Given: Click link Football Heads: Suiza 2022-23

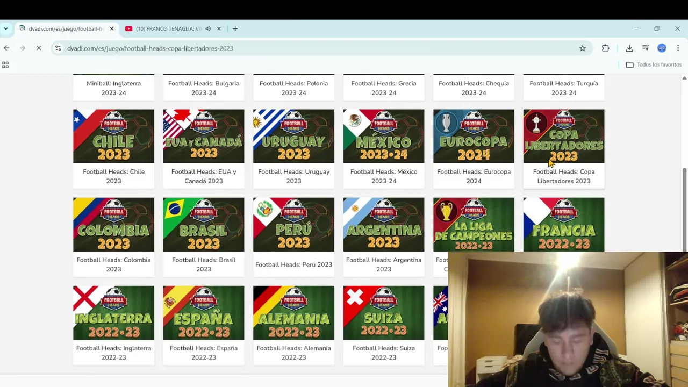Looking at the screenshot, I should tap(384, 353).
